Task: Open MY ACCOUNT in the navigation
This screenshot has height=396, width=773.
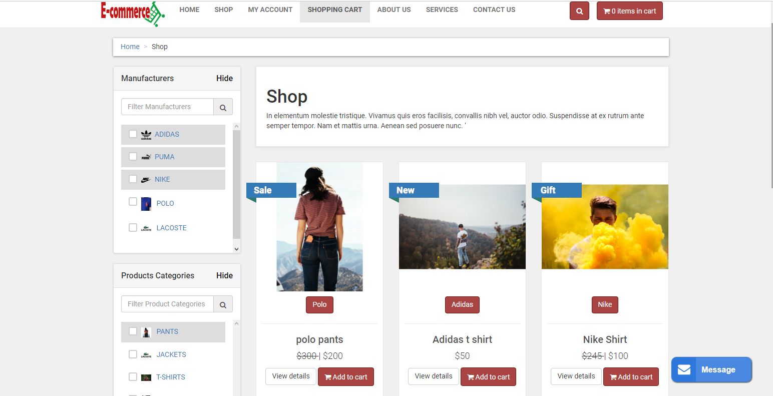Action: pyautogui.click(x=270, y=10)
